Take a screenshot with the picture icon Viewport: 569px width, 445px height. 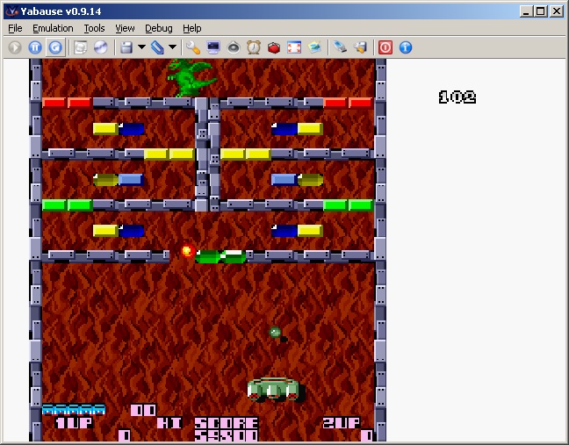click(314, 47)
